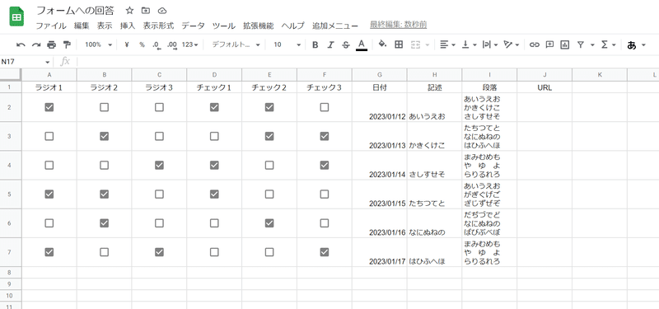Redo the last action
The width and height of the screenshot is (659, 309).
pyautogui.click(x=36, y=44)
